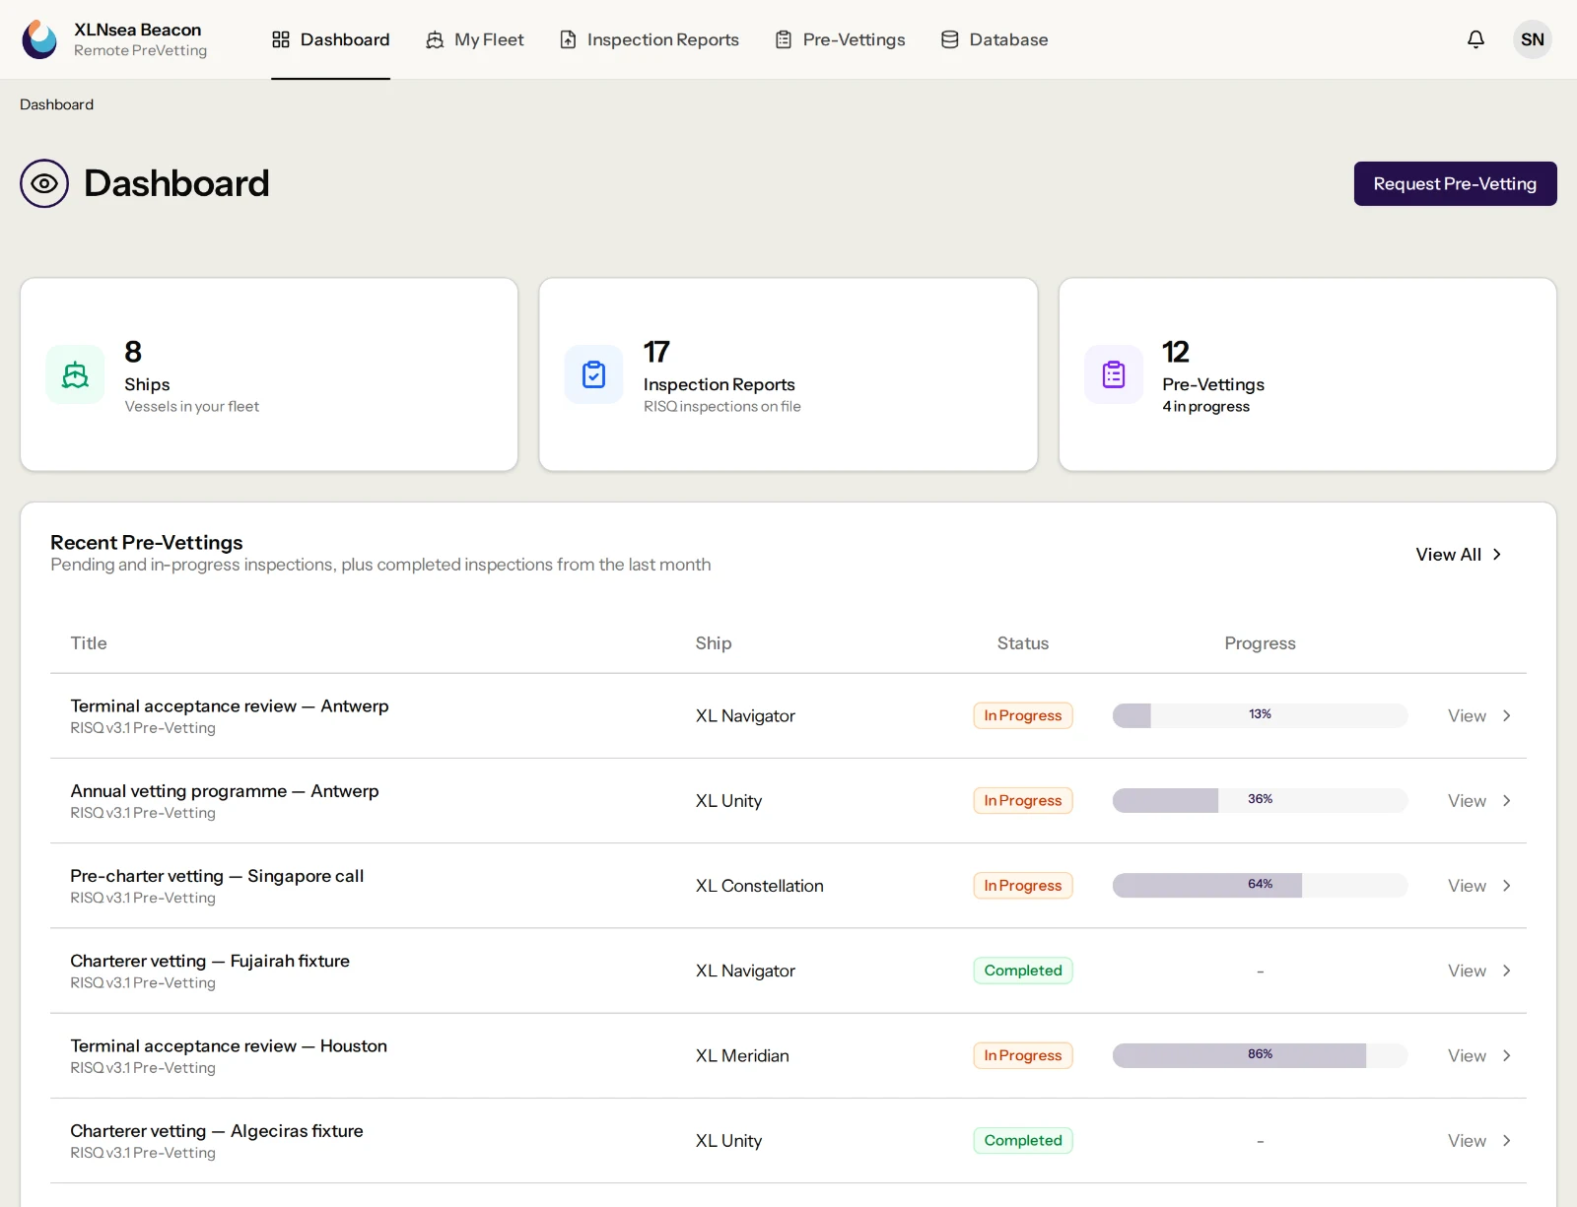Click 'Pre-charter vetting — Singapore call' title
1577x1207 pixels.
tap(217, 876)
